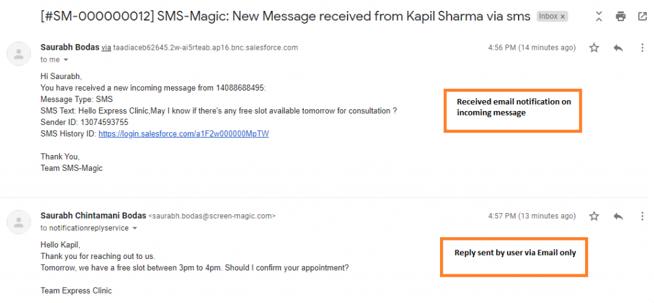Open more options for the second message

pyautogui.click(x=641, y=216)
